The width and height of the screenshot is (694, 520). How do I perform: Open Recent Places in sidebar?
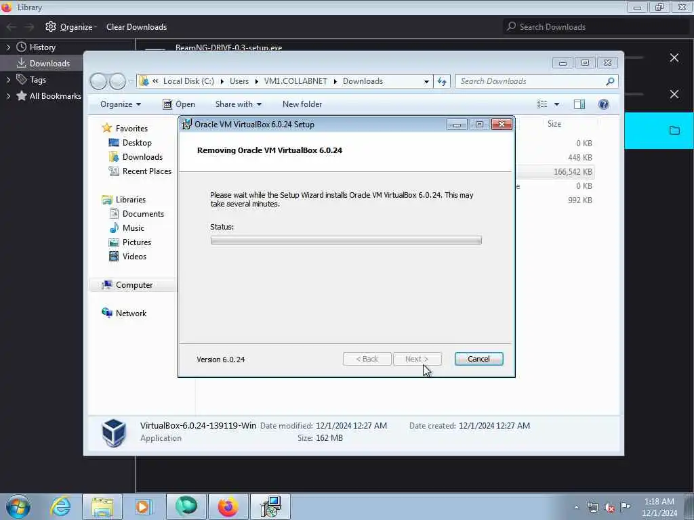146,171
